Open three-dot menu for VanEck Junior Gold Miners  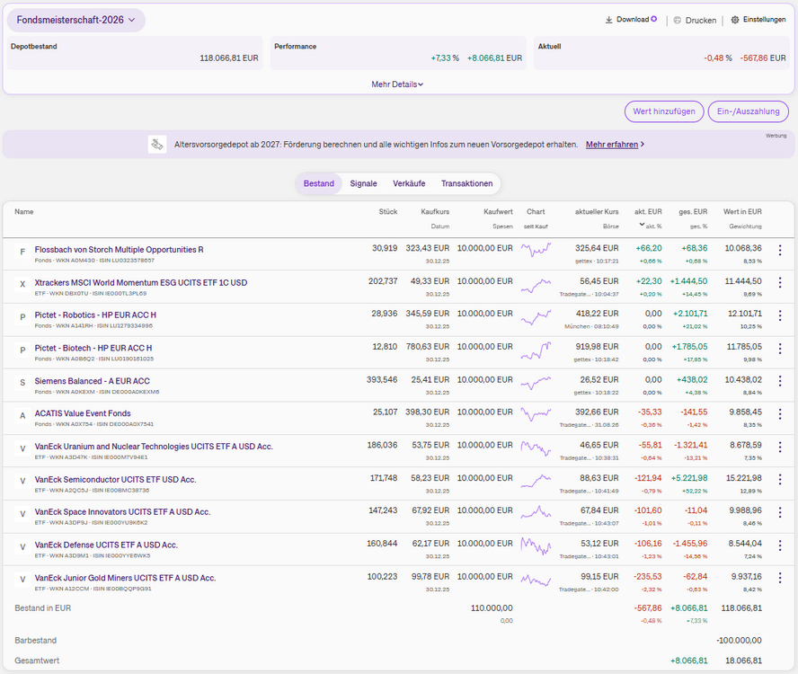coord(780,578)
